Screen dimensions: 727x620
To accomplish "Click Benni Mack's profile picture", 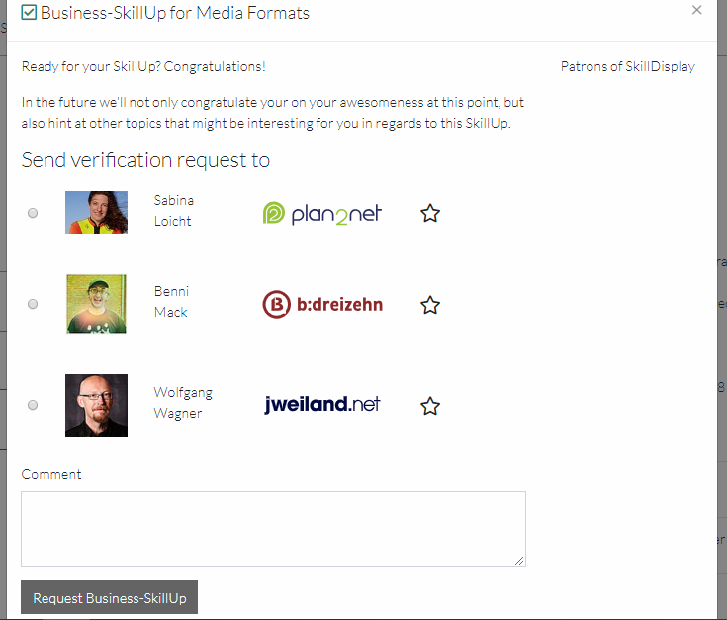I will [96, 304].
